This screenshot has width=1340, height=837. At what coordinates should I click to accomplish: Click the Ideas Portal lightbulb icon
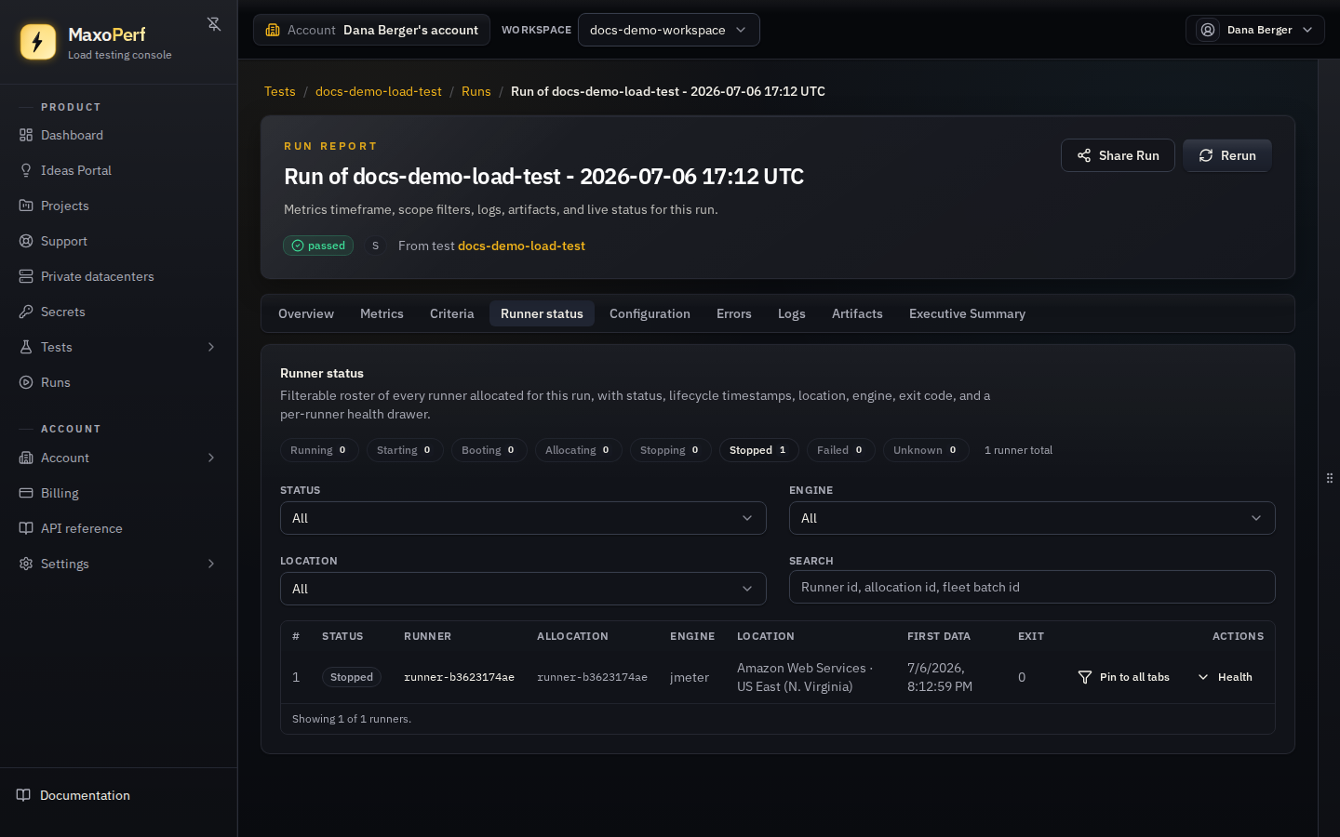coord(26,170)
